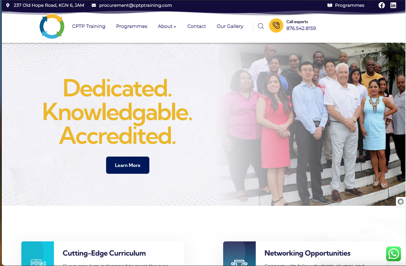Click the envelope email icon
406x266 pixels.
click(94, 5)
